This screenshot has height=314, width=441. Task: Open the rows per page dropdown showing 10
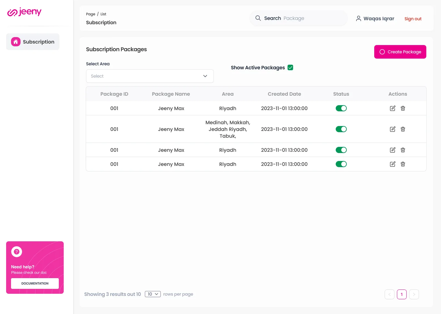tap(153, 294)
